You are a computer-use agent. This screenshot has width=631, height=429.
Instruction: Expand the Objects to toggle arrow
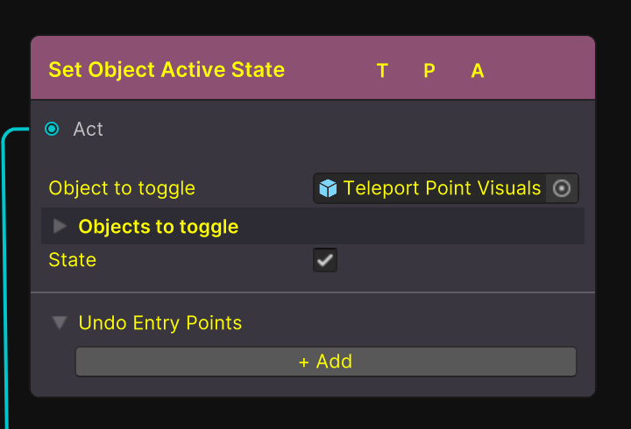tap(60, 227)
